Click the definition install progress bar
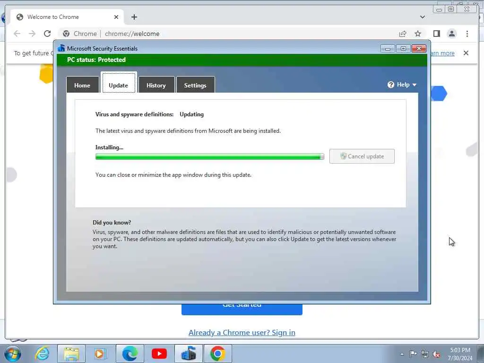This screenshot has width=484, height=363. 209,157
